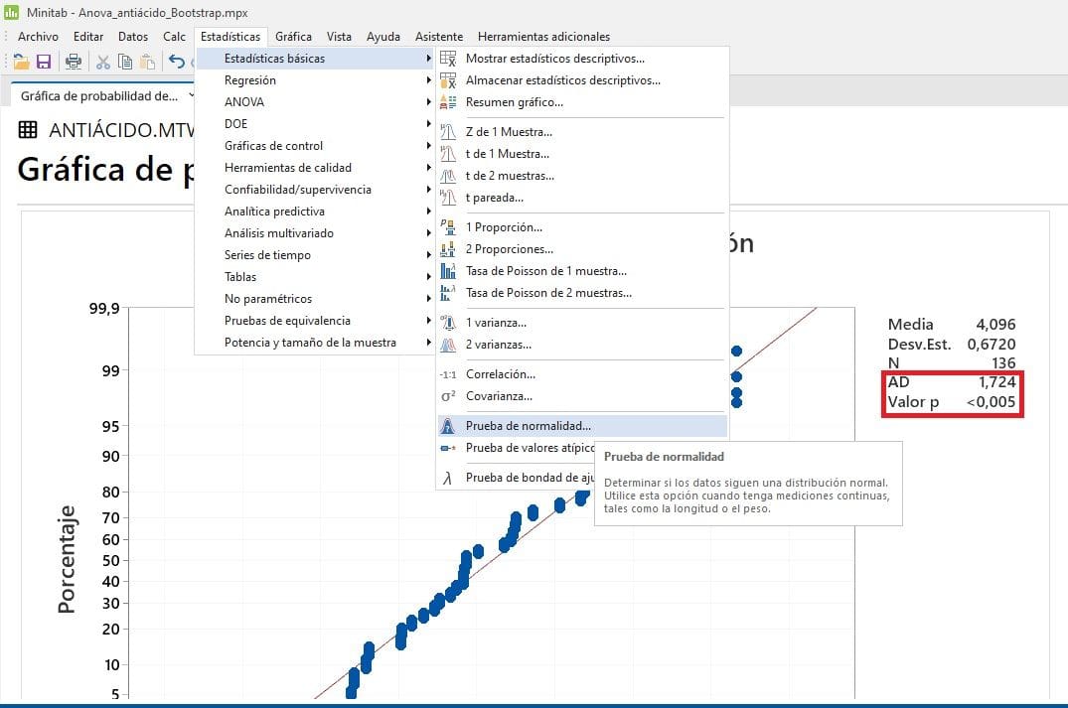Choose t de 2 muestras option
The height and width of the screenshot is (708, 1068).
tap(509, 176)
